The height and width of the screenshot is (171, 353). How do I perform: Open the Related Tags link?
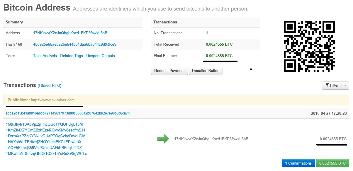point(72,56)
